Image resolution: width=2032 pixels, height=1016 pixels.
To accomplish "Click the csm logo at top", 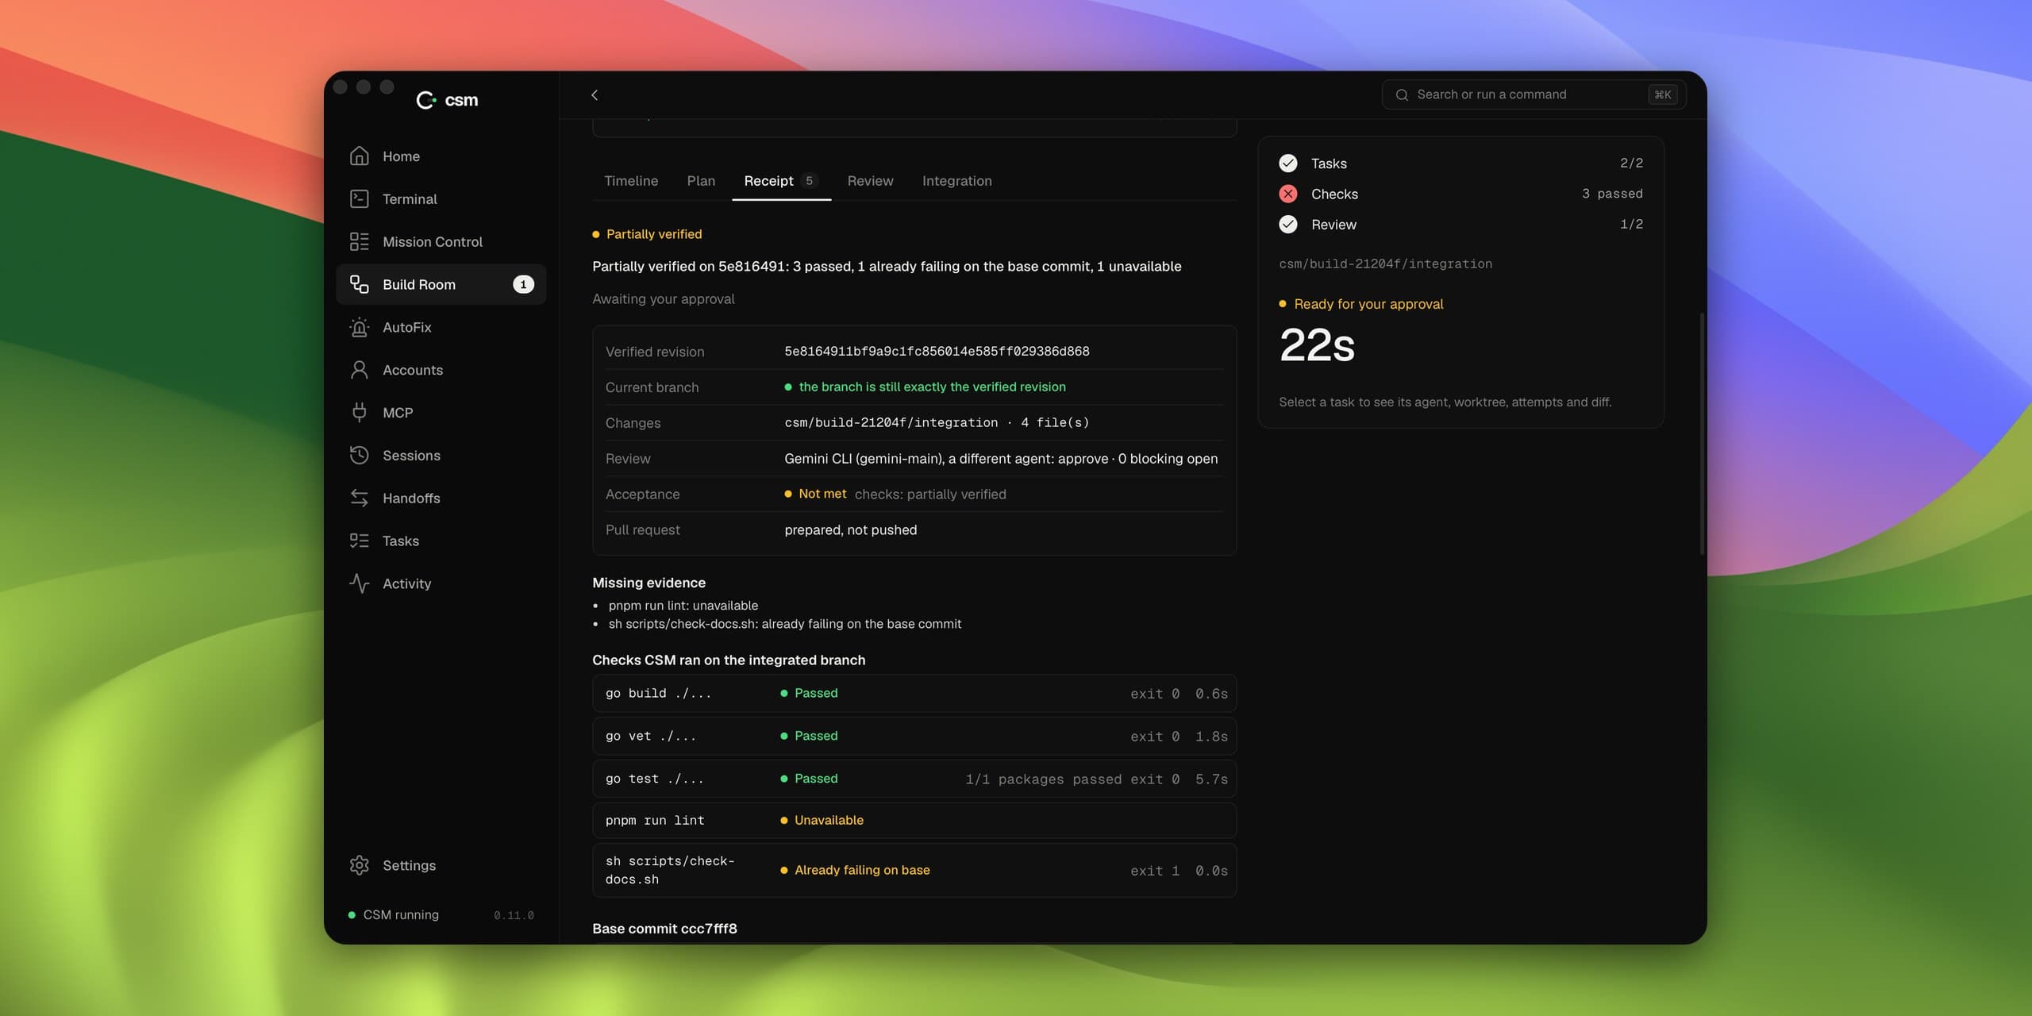I will click(448, 100).
